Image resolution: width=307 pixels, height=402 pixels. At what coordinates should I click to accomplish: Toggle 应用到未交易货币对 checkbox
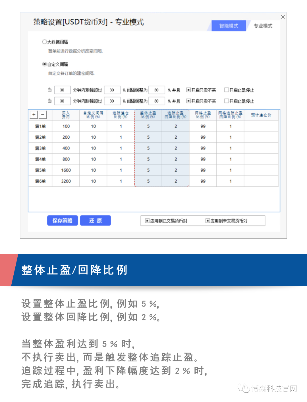coord(208,221)
